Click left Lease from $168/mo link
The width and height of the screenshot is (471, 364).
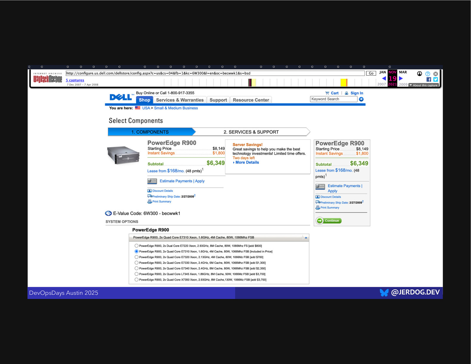(x=166, y=171)
